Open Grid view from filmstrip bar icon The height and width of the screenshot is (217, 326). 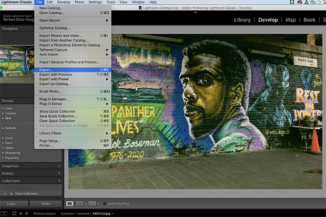(x=14, y=213)
